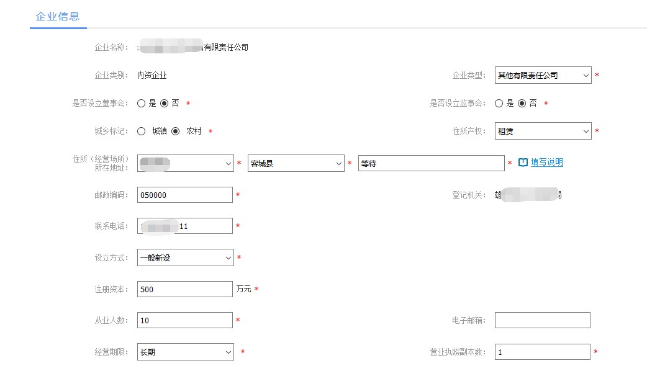Click the book icon beside 填写说明

click(523, 163)
